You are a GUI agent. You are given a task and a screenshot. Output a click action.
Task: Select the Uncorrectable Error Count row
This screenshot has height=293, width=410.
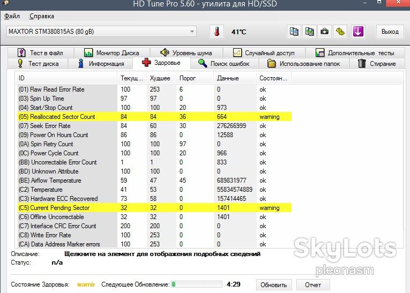(153, 162)
